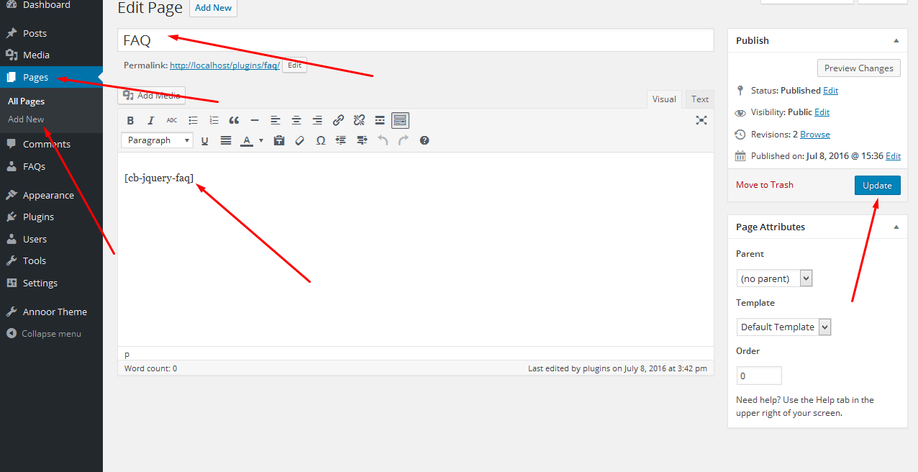Open the Parent page dropdown
Image resolution: width=918 pixels, height=472 pixels.
(x=774, y=278)
